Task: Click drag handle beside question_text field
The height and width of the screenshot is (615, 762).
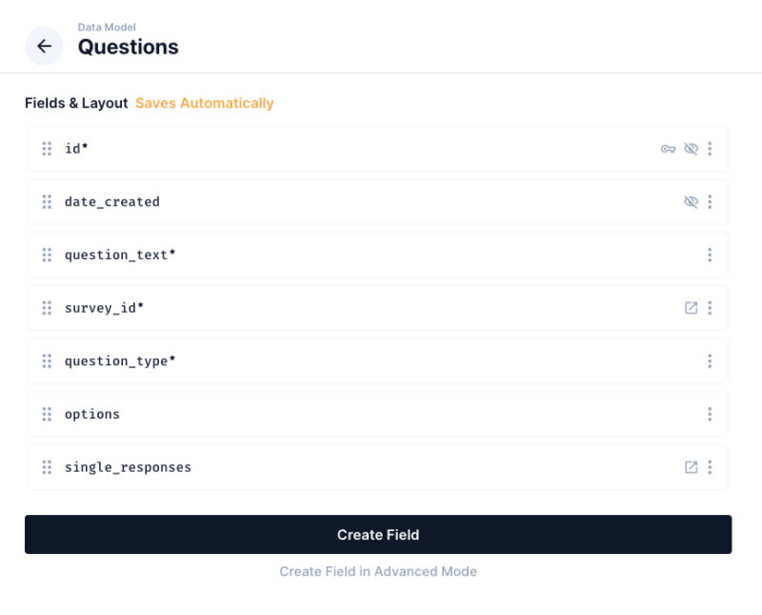Action: click(47, 255)
